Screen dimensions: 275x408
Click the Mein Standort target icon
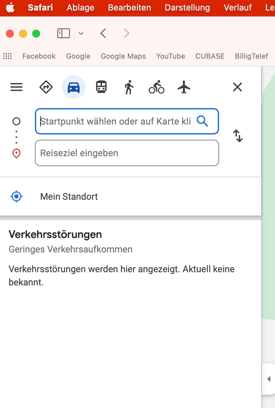coord(16,197)
